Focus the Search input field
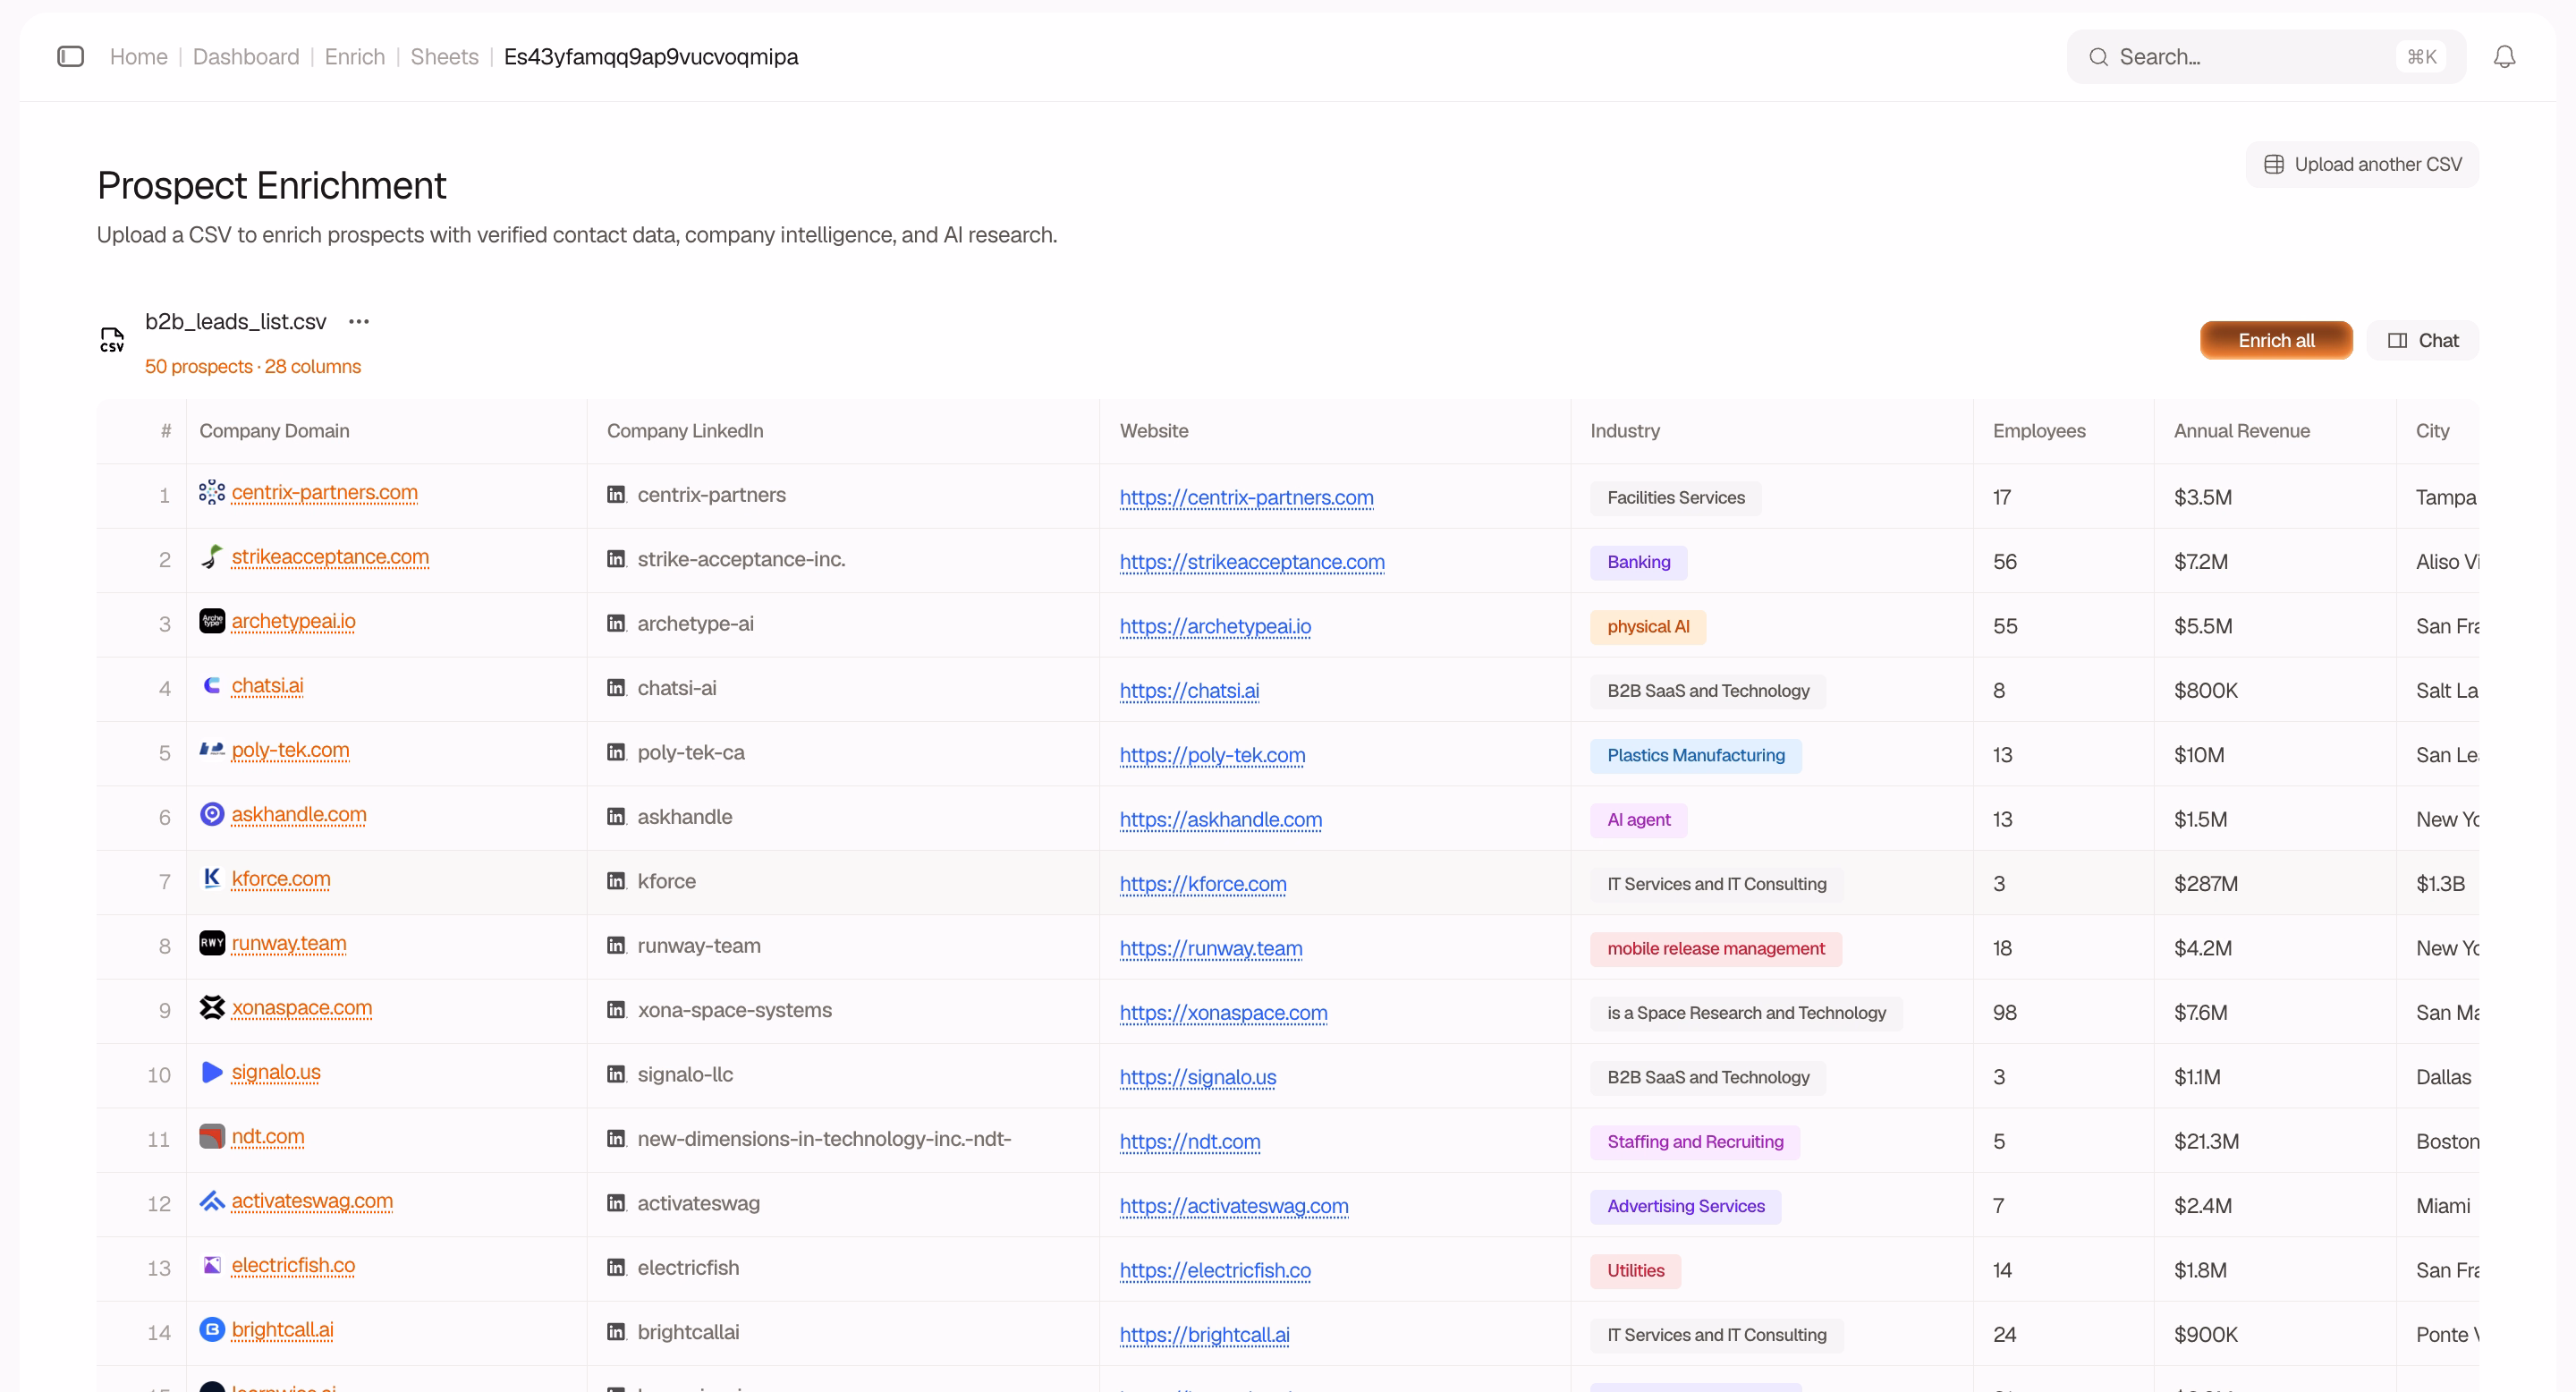Screen dimensions: 2576x1392 coord(2266,57)
